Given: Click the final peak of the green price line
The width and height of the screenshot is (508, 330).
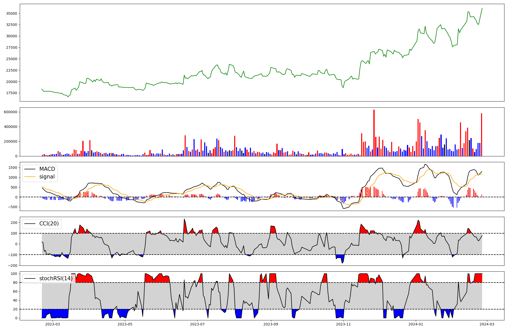Looking at the screenshot, I should click(482, 8).
